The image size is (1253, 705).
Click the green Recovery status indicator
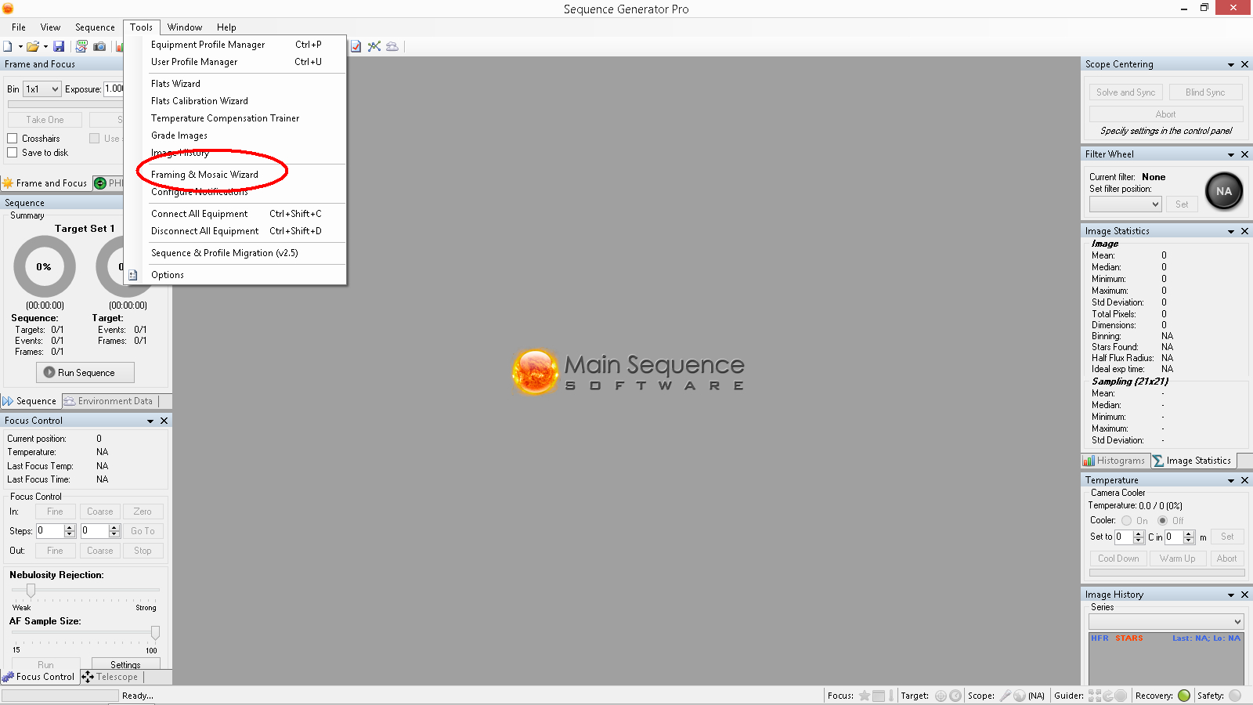pos(1184,696)
